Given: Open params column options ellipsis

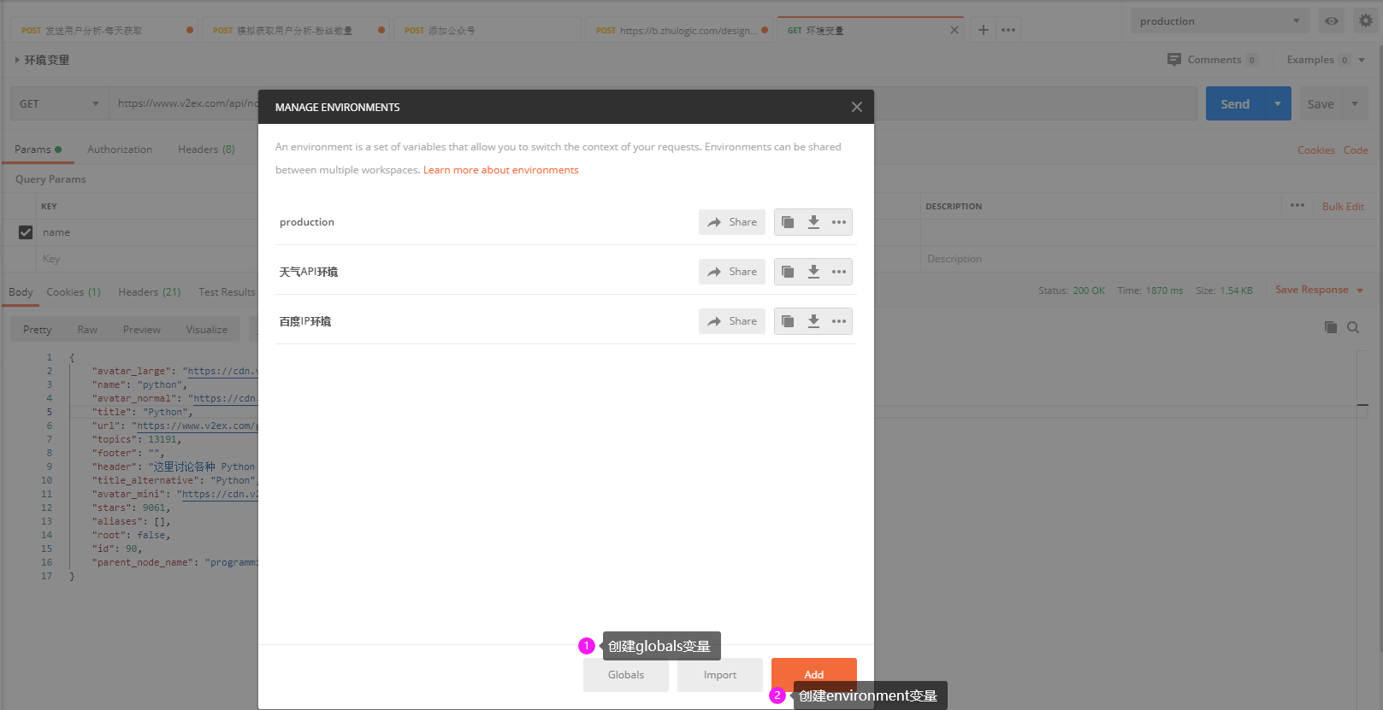Looking at the screenshot, I should click(x=1297, y=205).
